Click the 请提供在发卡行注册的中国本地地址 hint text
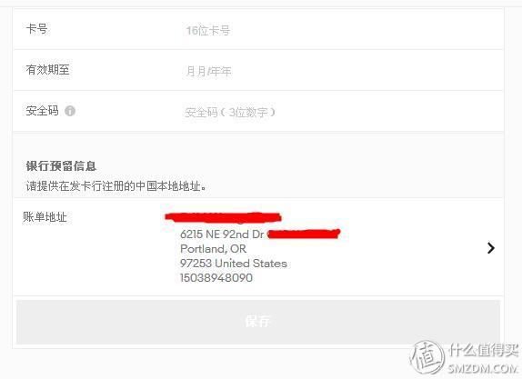 tap(115, 186)
